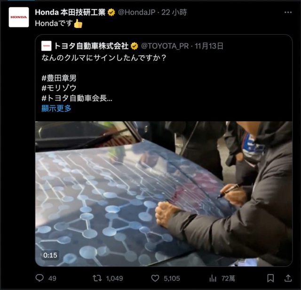Click the retweet icon with 1,049
Screen dimensions: 301x290
tap(97, 278)
